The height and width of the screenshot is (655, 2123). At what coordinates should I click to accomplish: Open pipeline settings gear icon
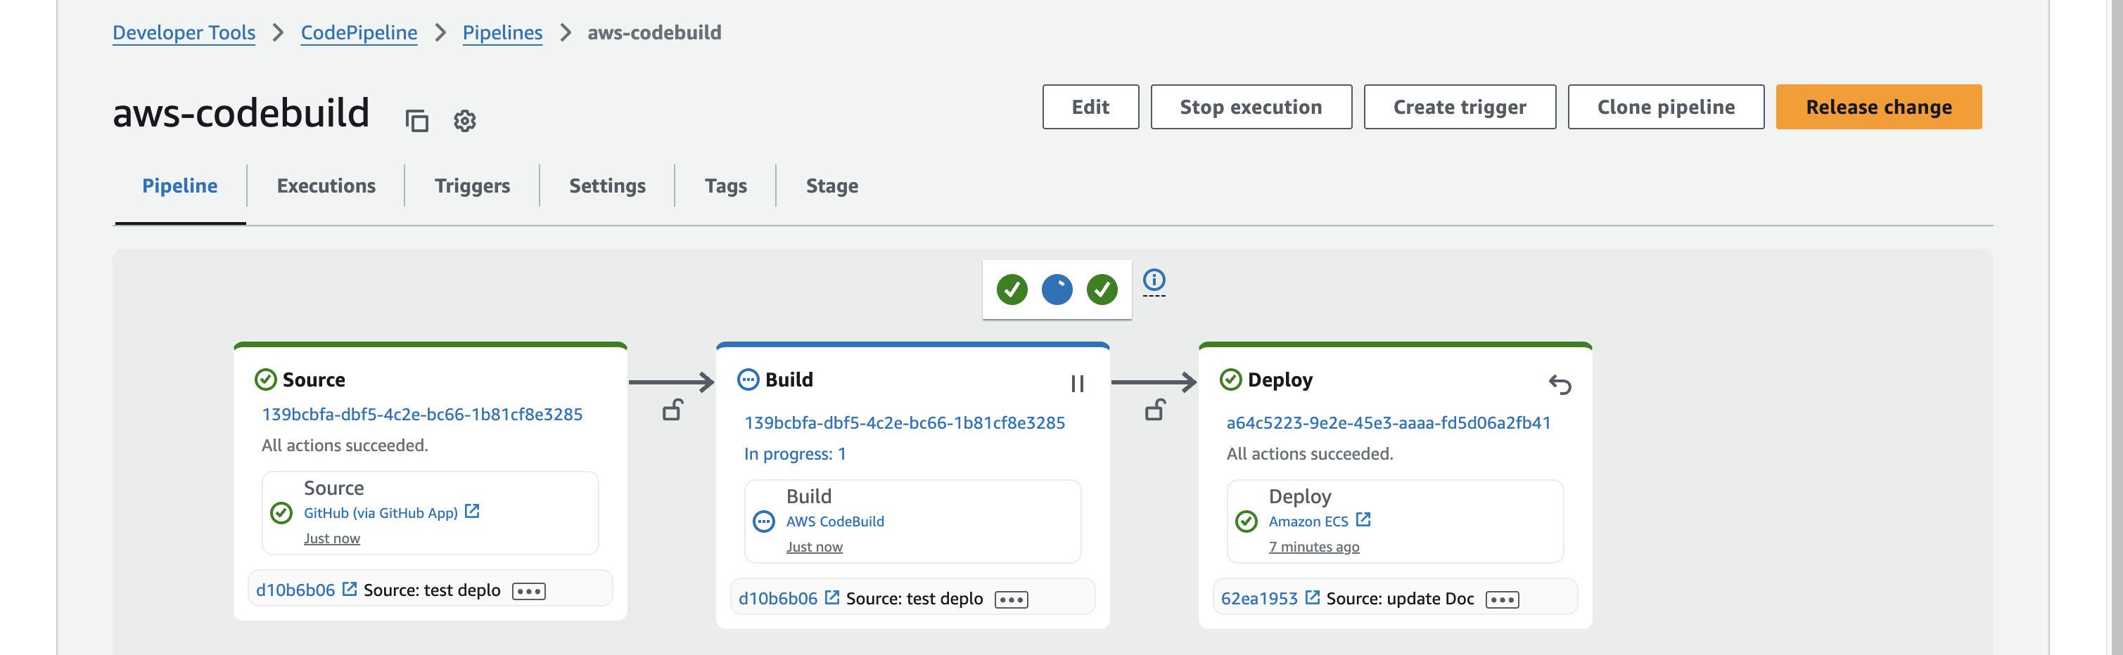465,121
